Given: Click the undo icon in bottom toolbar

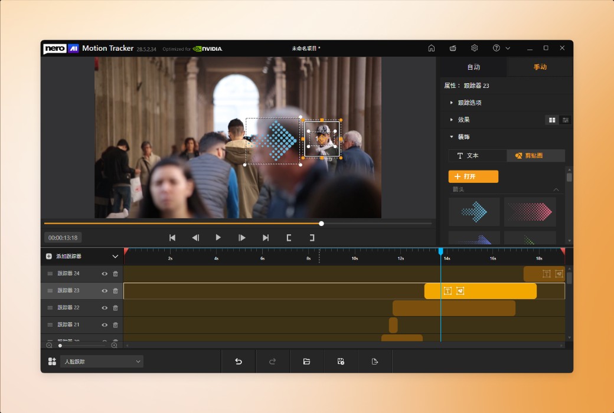Looking at the screenshot, I should pos(238,361).
